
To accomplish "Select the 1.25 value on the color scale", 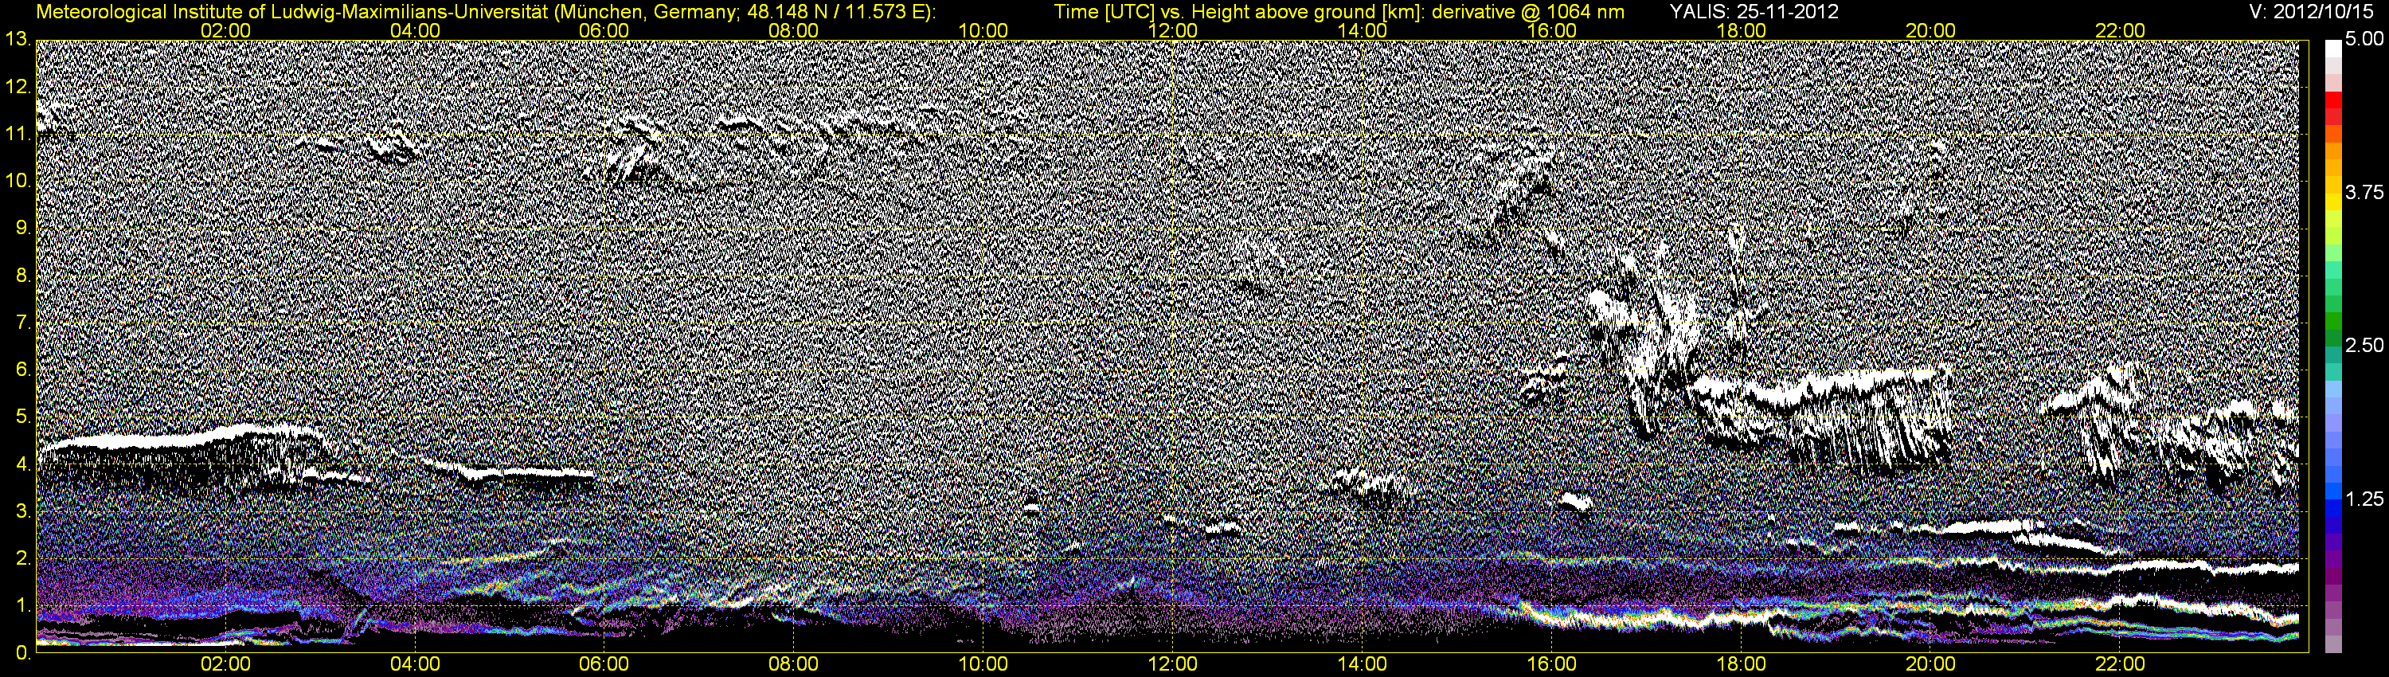I will click(2364, 500).
